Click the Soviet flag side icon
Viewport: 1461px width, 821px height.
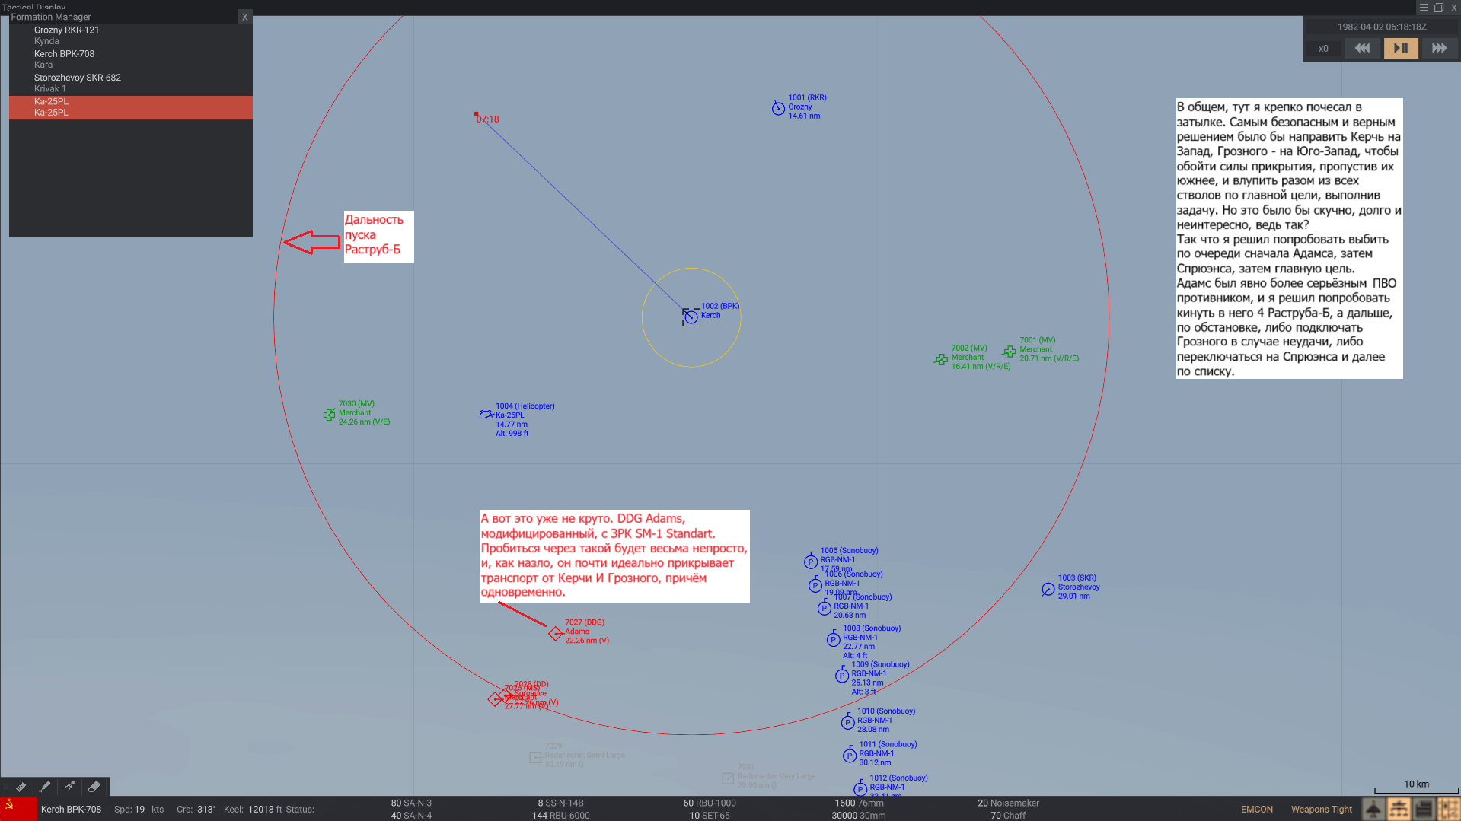coord(18,809)
